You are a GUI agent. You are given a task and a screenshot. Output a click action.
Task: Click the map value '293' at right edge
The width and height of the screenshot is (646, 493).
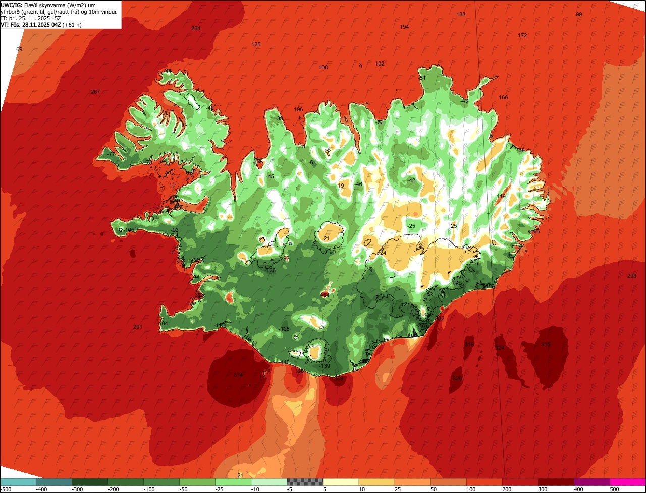pyautogui.click(x=631, y=276)
